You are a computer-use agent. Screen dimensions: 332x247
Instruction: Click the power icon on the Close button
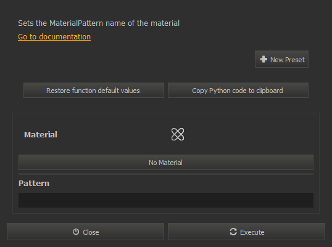pyautogui.click(x=76, y=232)
